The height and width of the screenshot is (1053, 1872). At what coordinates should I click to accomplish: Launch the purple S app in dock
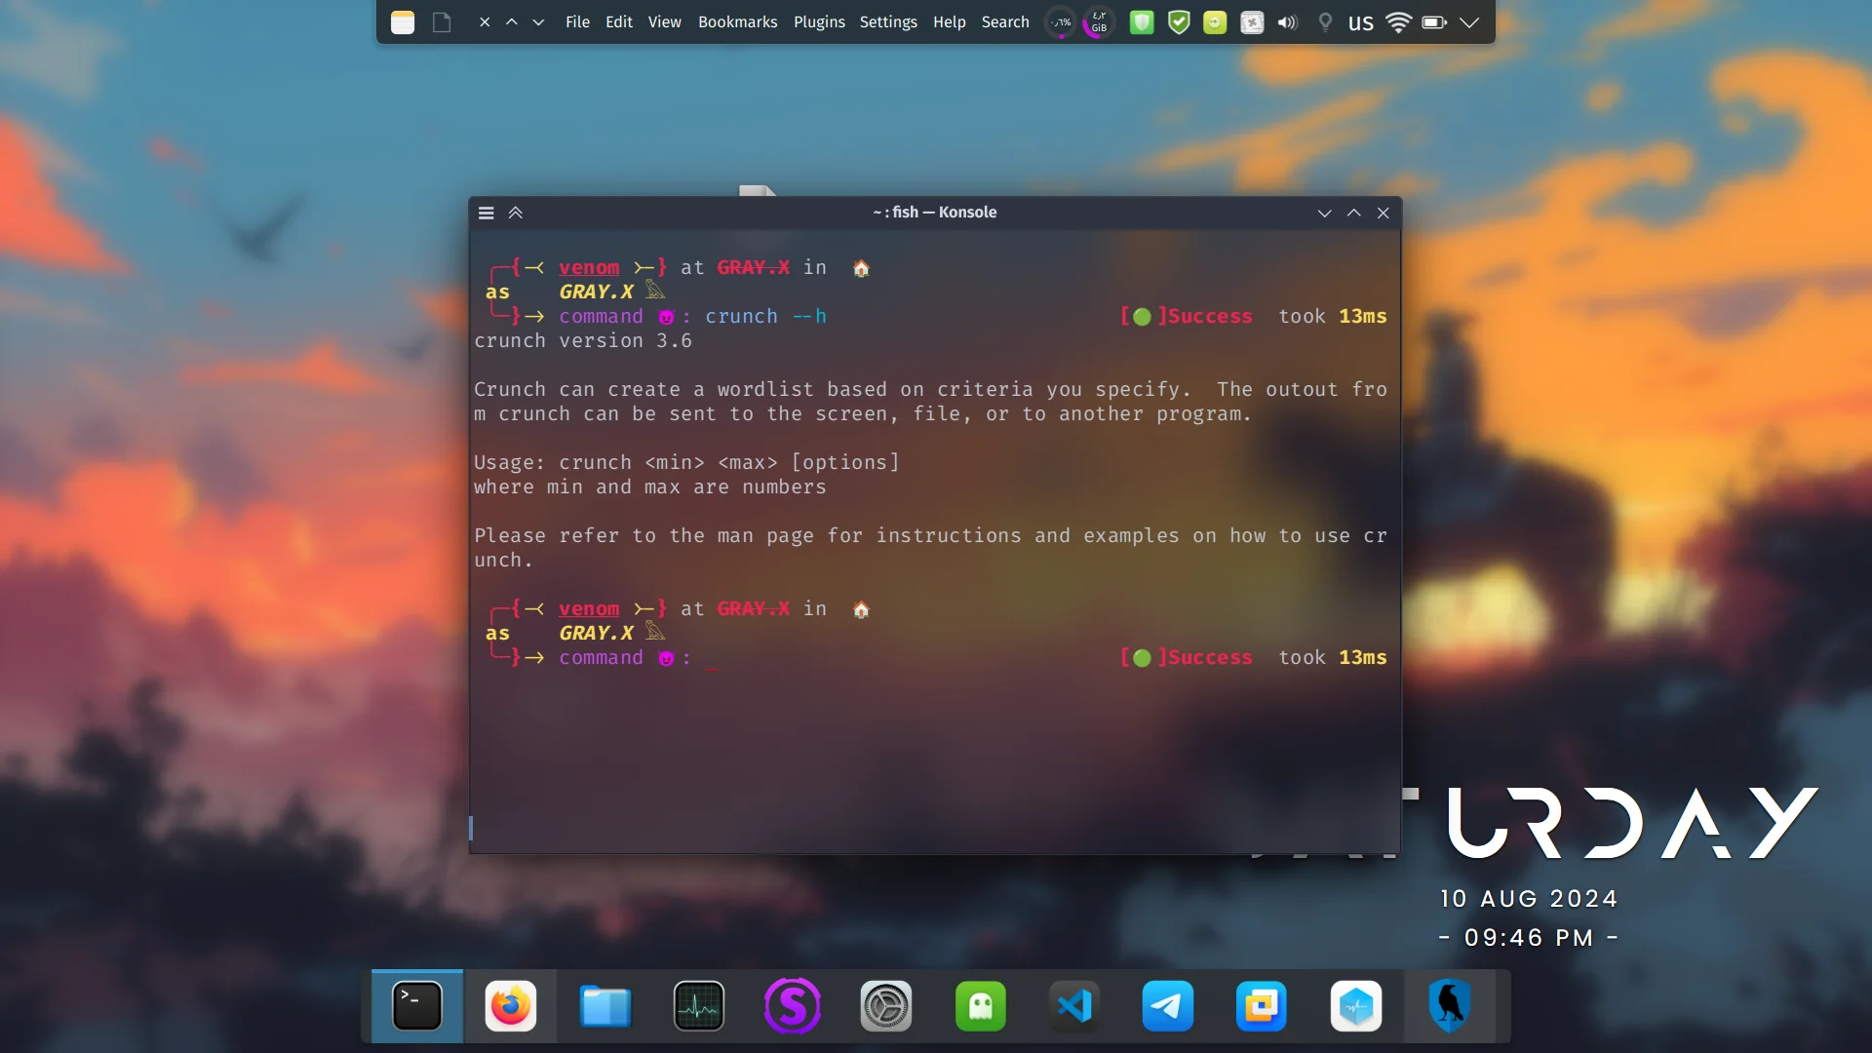pos(793,1006)
